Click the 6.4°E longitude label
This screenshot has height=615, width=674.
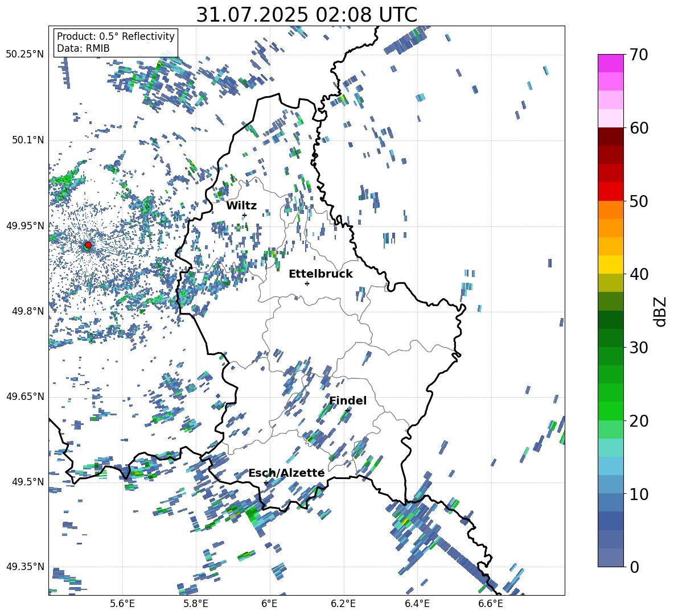pos(417,604)
